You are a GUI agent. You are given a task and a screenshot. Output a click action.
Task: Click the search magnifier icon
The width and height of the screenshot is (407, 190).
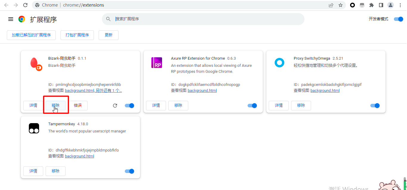coord(108,19)
